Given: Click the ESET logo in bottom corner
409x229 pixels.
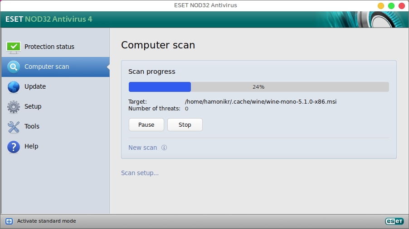Looking at the screenshot, I should [394, 221].
